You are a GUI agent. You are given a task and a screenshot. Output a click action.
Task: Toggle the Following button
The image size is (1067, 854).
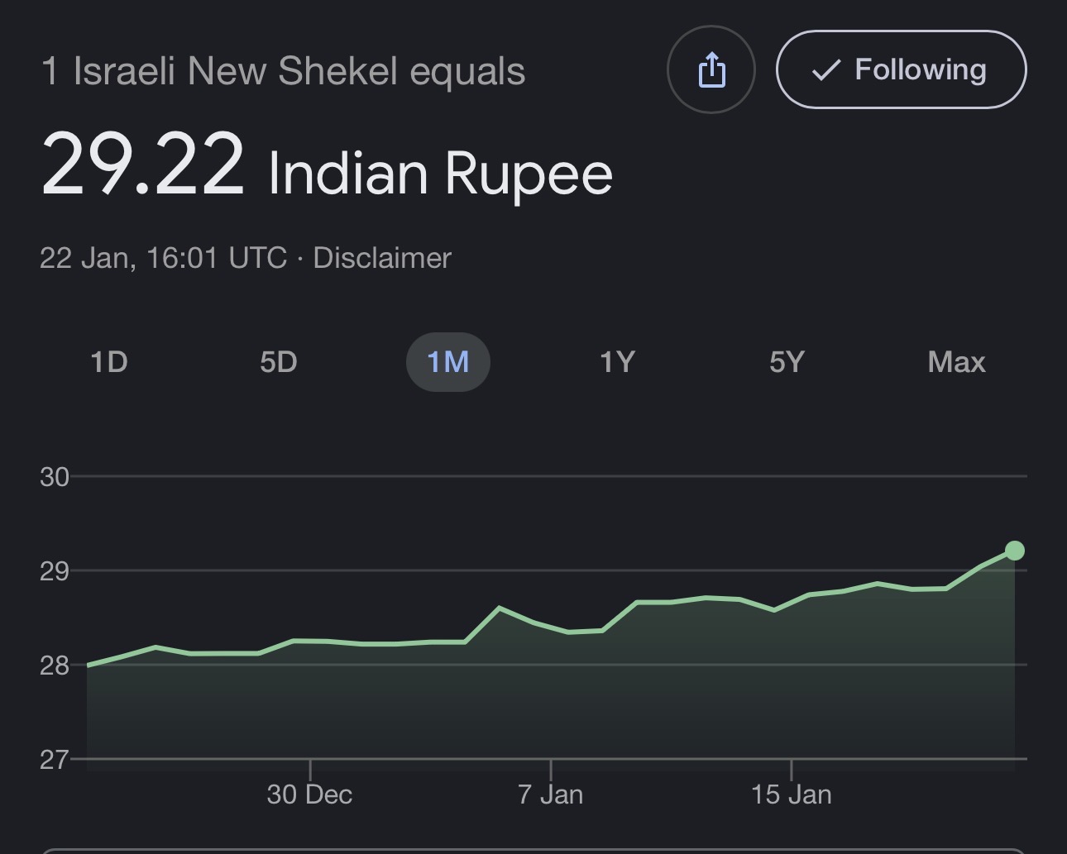pyautogui.click(x=901, y=69)
